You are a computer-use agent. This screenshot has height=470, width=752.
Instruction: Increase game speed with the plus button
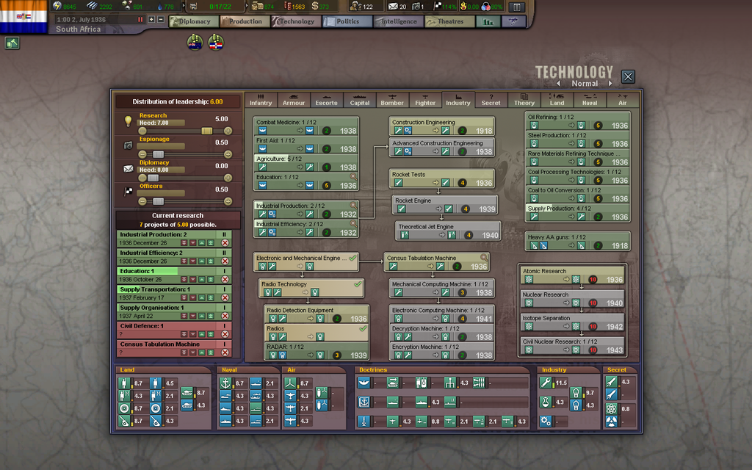(151, 20)
